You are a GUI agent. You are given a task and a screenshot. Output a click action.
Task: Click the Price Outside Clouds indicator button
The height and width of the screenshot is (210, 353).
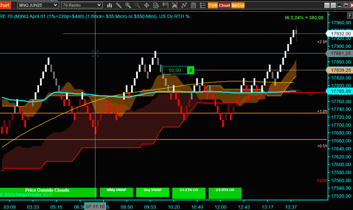tap(48, 193)
